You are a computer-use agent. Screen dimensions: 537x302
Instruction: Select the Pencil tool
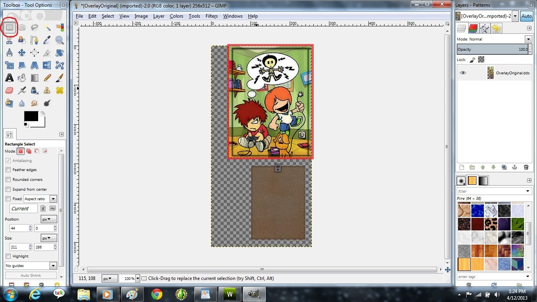47,78
